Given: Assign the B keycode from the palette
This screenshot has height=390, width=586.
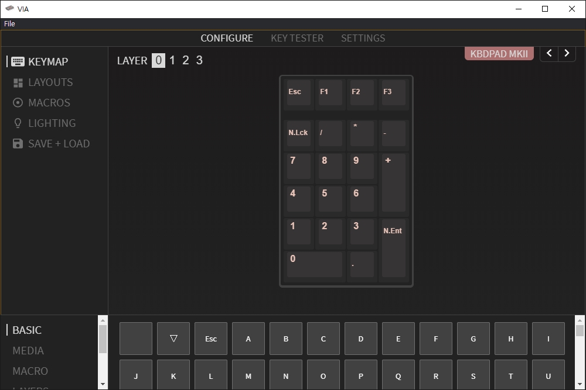Looking at the screenshot, I should 286,339.
